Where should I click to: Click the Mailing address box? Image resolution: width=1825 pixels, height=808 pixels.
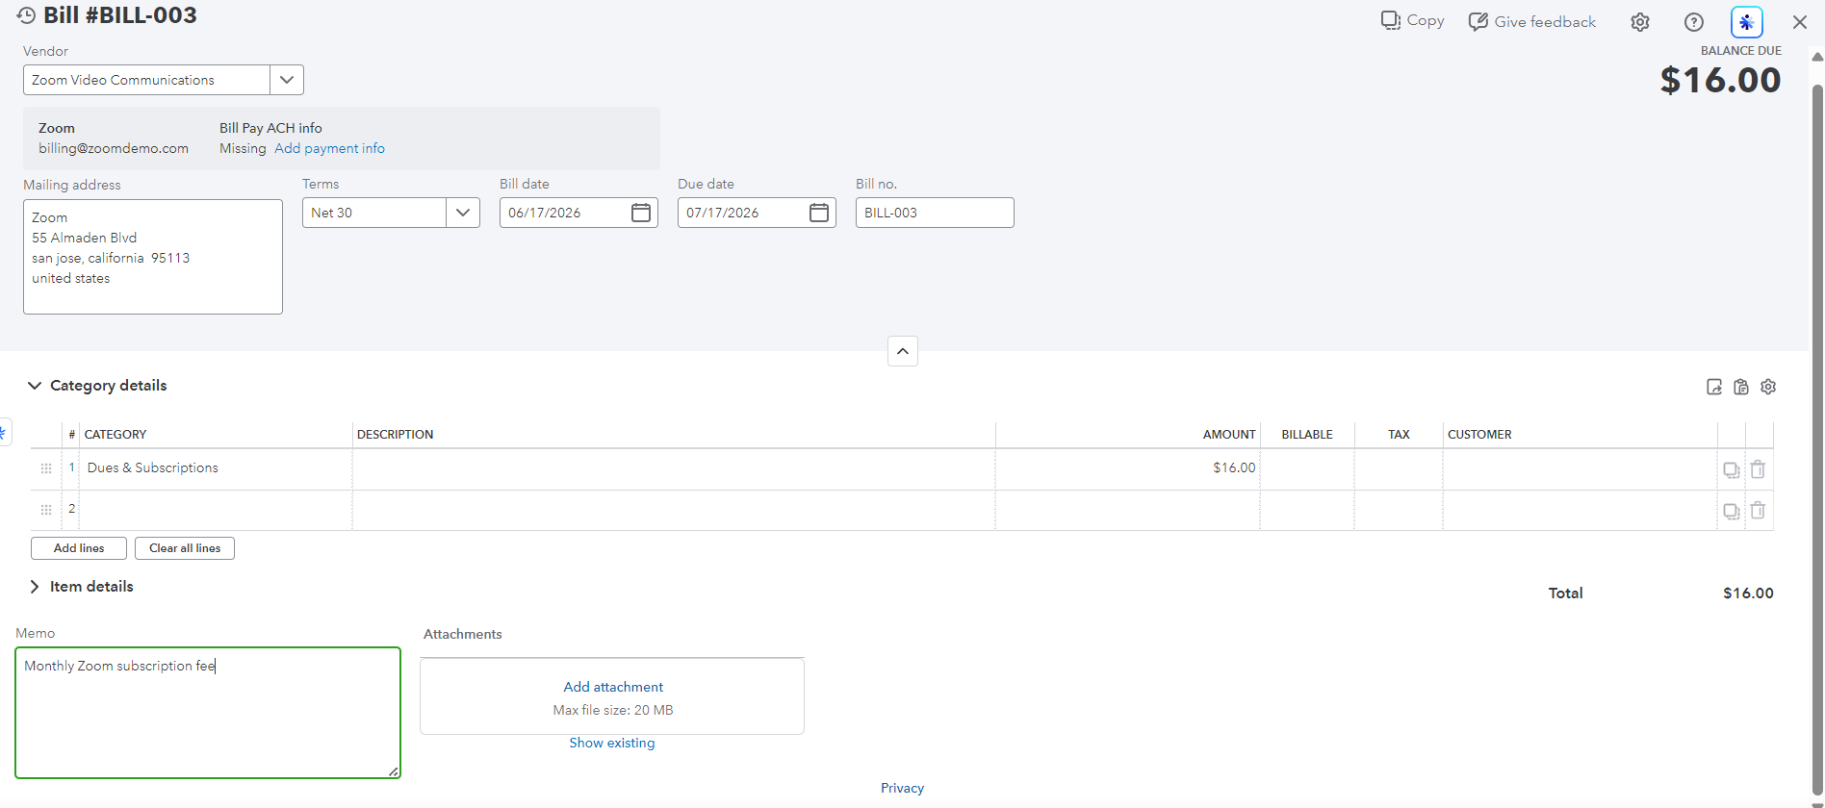153,257
